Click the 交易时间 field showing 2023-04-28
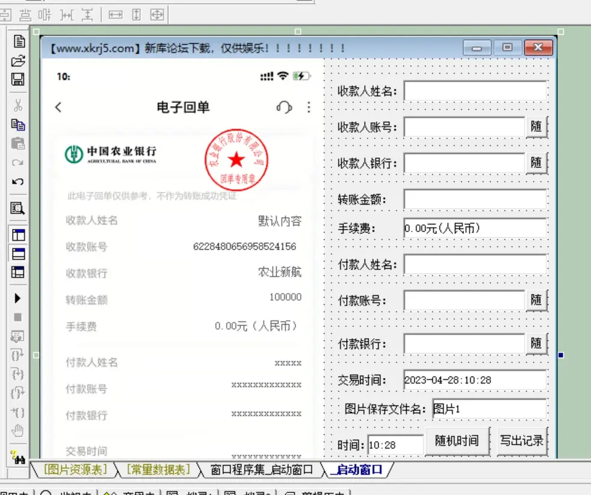Viewport: 591px width, 495px height. click(x=475, y=380)
